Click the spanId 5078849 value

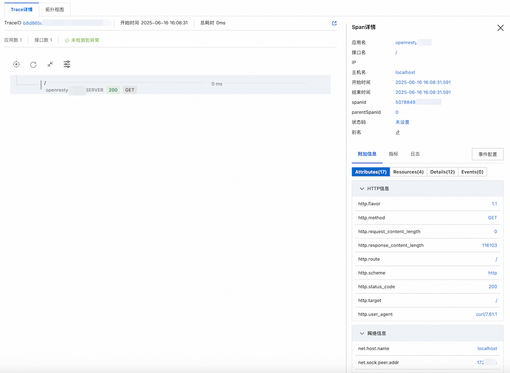pos(405,102)
